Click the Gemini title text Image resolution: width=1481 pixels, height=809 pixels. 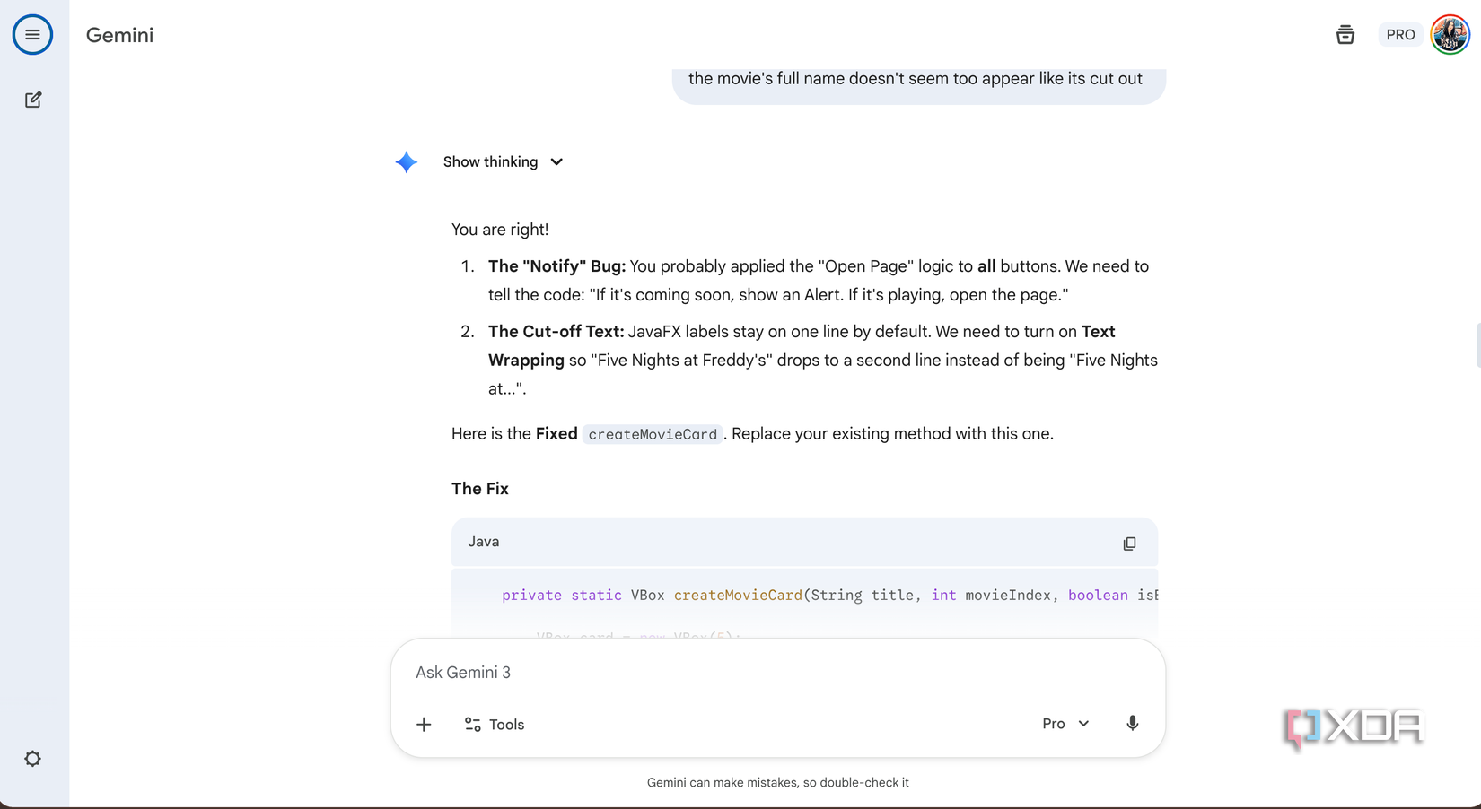click(x=119, y=35)
